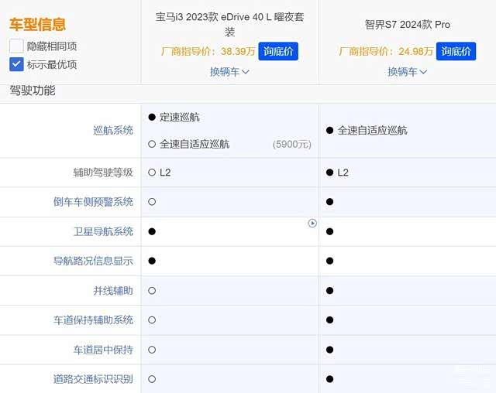Expand 换辆车 dropdown under 智界S7
This screenshot has width=496, height=393.
coord(407,72)
